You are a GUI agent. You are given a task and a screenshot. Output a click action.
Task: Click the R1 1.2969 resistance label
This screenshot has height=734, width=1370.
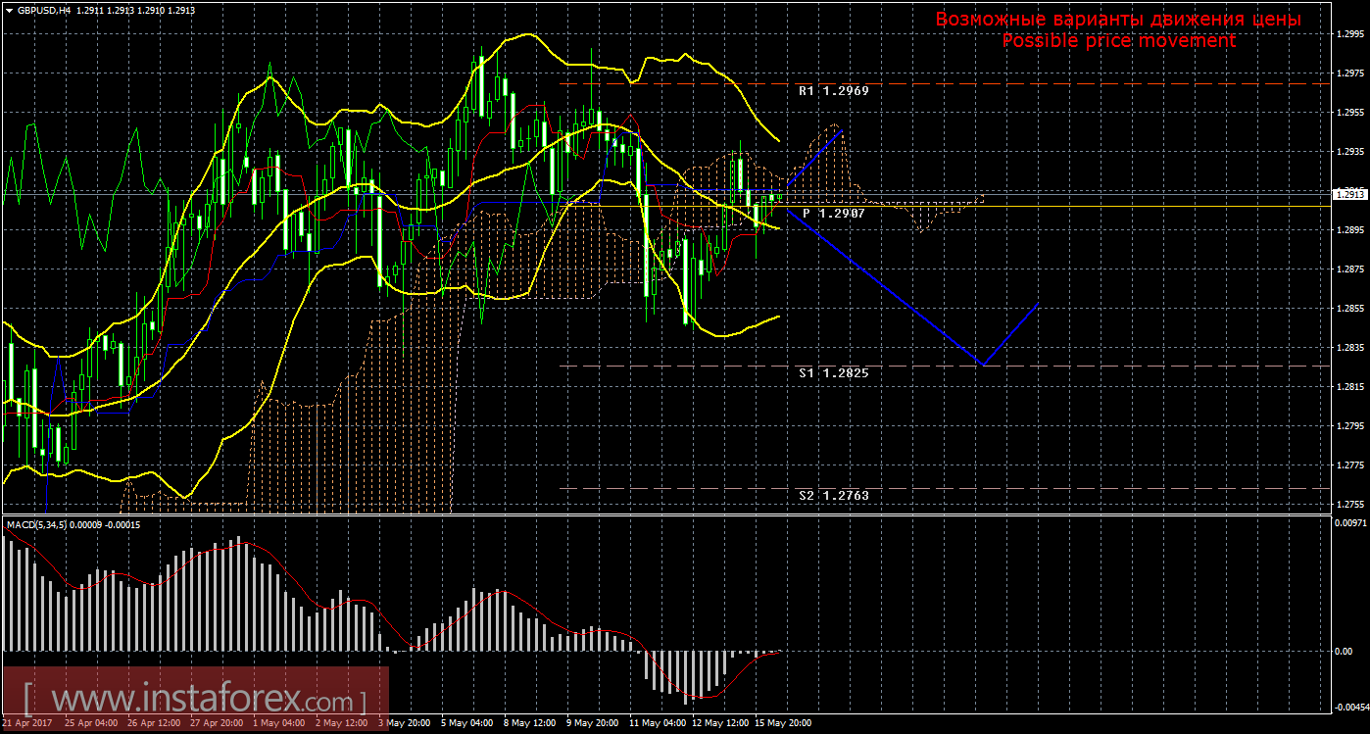point(833,90)
